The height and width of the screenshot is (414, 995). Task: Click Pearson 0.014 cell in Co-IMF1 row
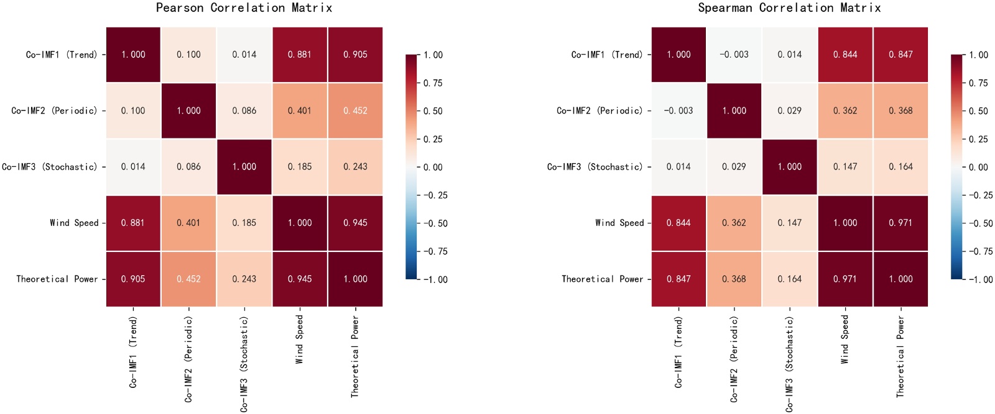coord(244,55)
